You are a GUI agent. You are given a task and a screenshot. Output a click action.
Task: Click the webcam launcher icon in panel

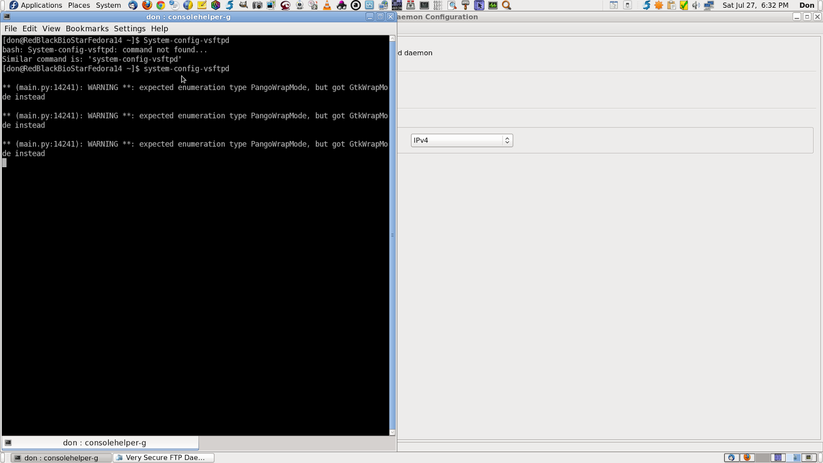pos(299,5)
